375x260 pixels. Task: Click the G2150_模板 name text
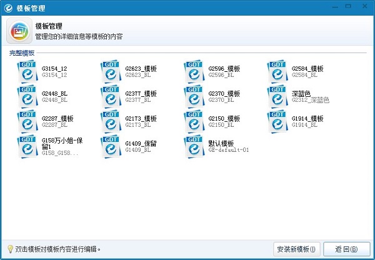point(224,119)
